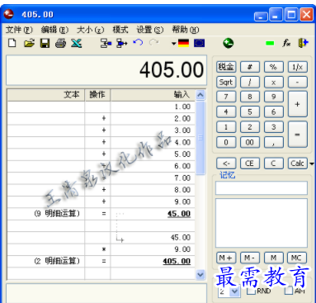
Task: Click the exit door icon
Action: 303,43
